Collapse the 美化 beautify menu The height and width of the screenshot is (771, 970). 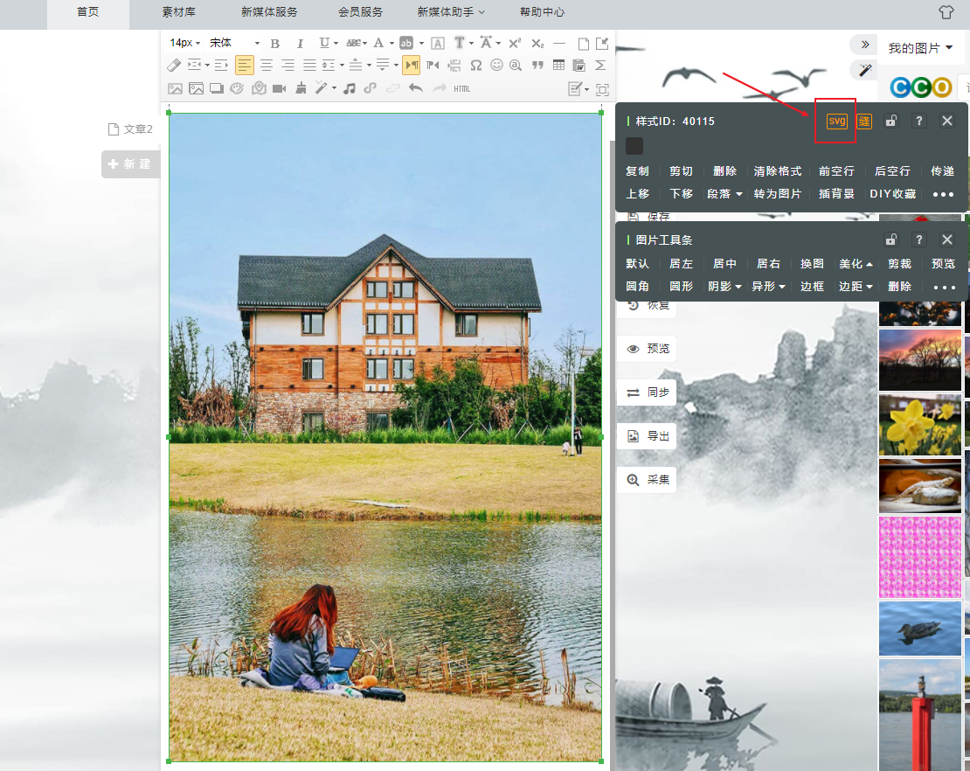pyautogui.click(x=856, y=264)
